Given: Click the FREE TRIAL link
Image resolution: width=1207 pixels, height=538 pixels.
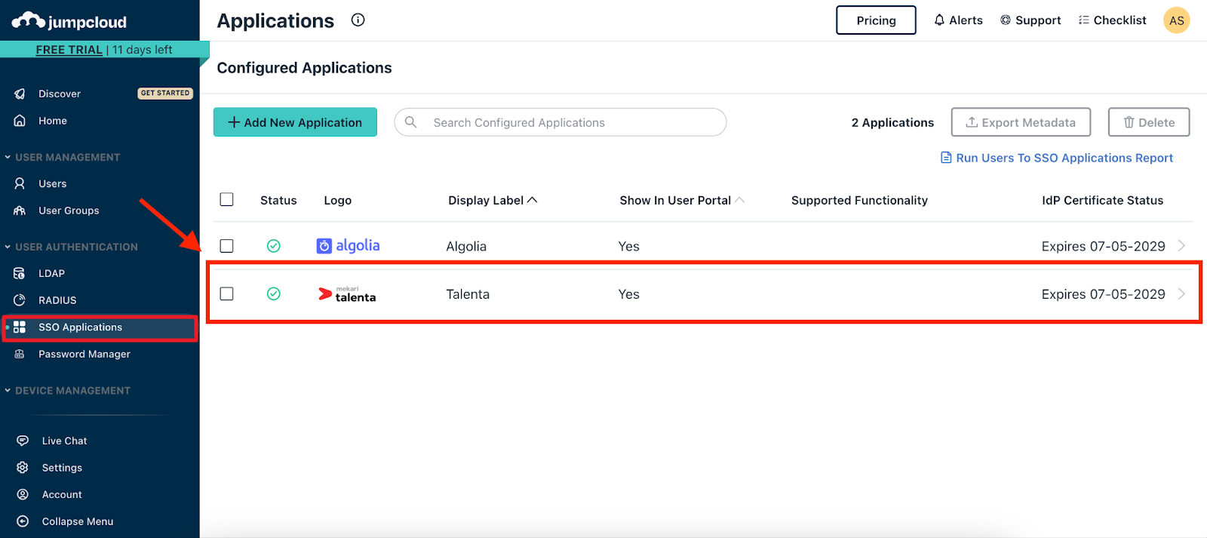Looking at the screenshot, I should [69, 50].
